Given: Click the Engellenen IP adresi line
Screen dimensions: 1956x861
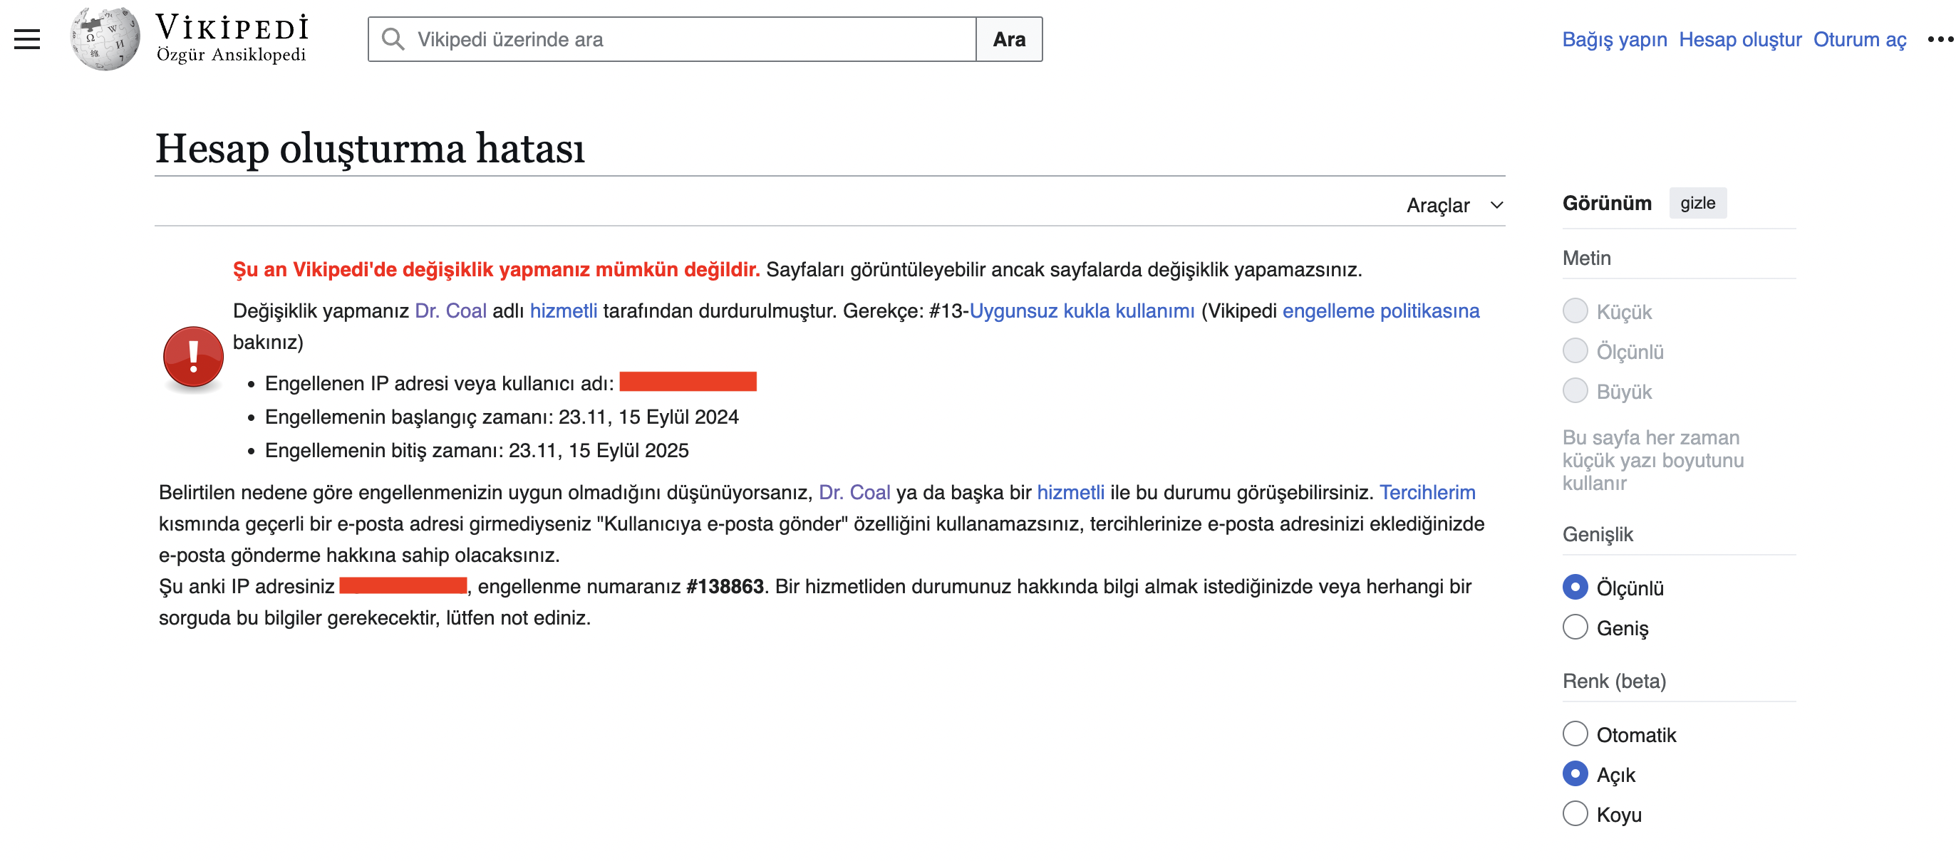Looking at the screenshot, I should (510, 383).
